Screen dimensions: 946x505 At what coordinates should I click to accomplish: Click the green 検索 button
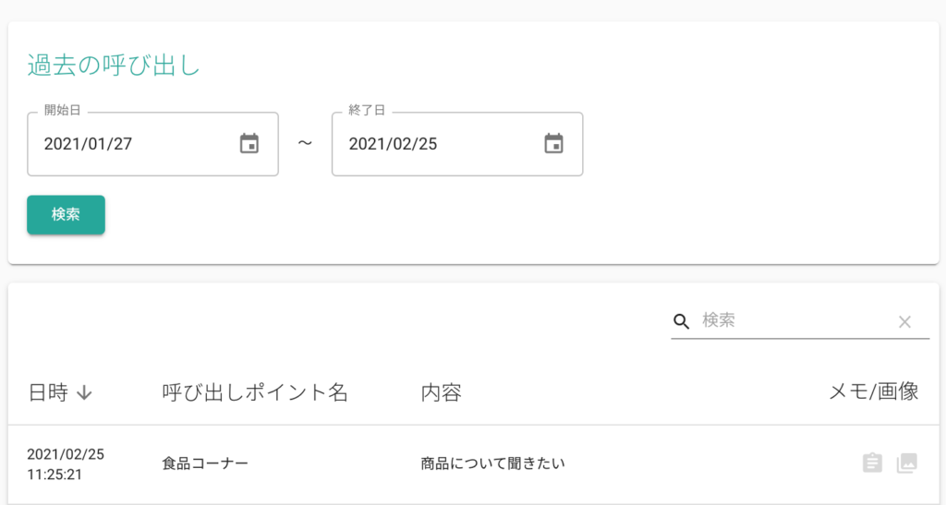point(66,214)
